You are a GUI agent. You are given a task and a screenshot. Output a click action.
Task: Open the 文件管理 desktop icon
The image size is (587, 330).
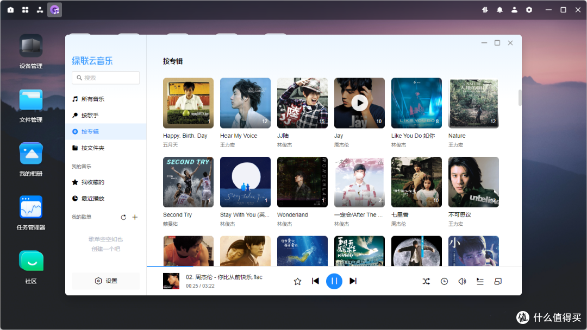[x=30, y=106]
